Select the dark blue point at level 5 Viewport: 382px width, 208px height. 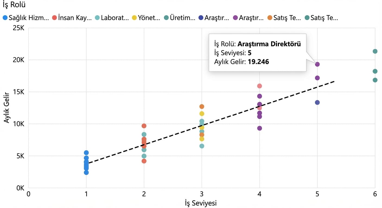coord(317,102)
